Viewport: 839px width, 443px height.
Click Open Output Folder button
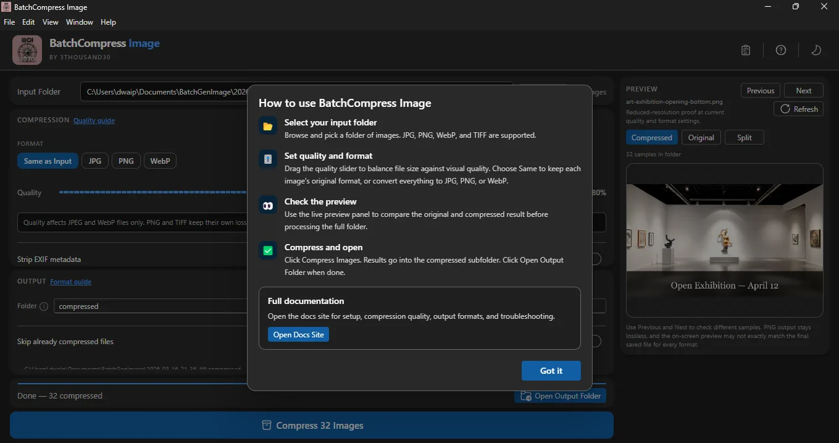click(561, 396)
